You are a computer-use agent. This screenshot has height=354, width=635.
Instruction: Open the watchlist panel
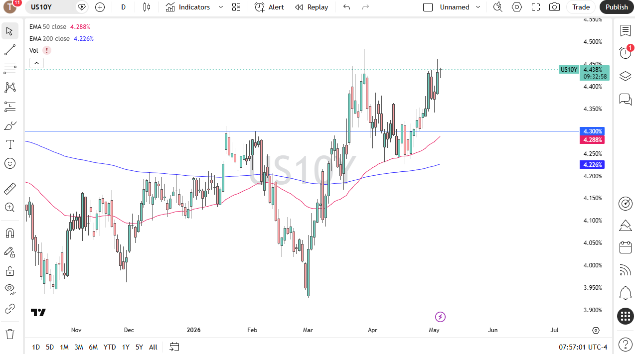(x=625, y=31)
